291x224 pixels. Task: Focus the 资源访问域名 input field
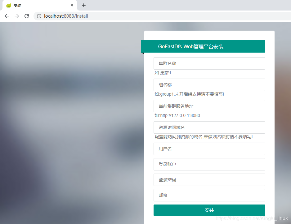209,127
